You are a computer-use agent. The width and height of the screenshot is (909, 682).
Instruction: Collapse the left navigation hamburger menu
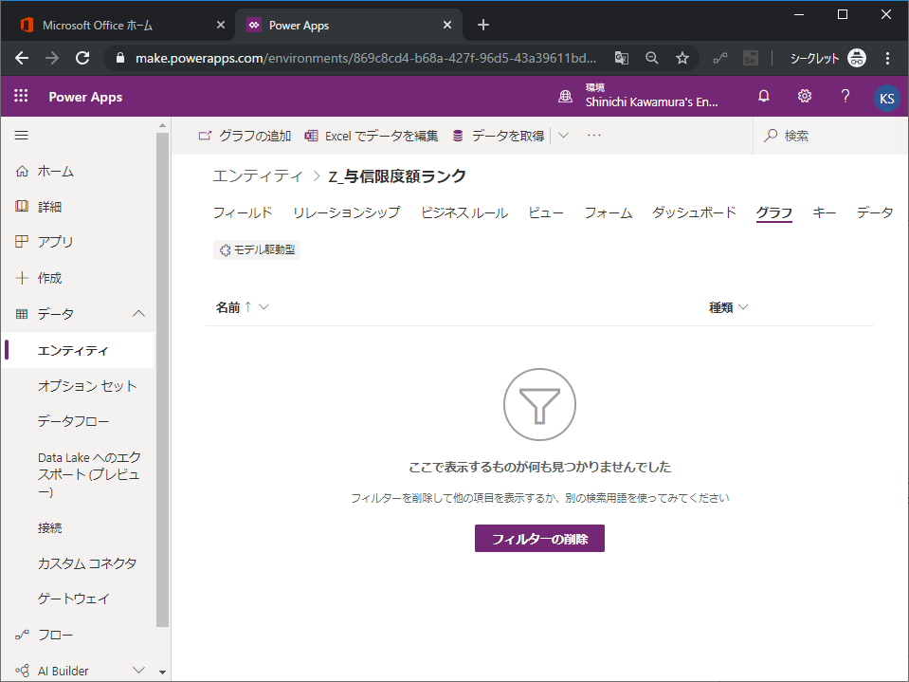22,135
